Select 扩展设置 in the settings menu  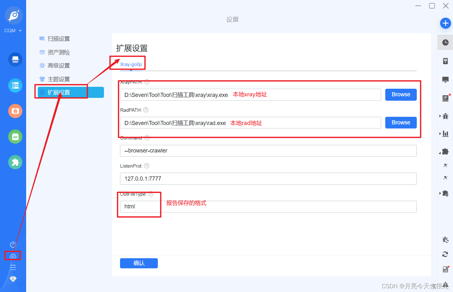point(71,92)
